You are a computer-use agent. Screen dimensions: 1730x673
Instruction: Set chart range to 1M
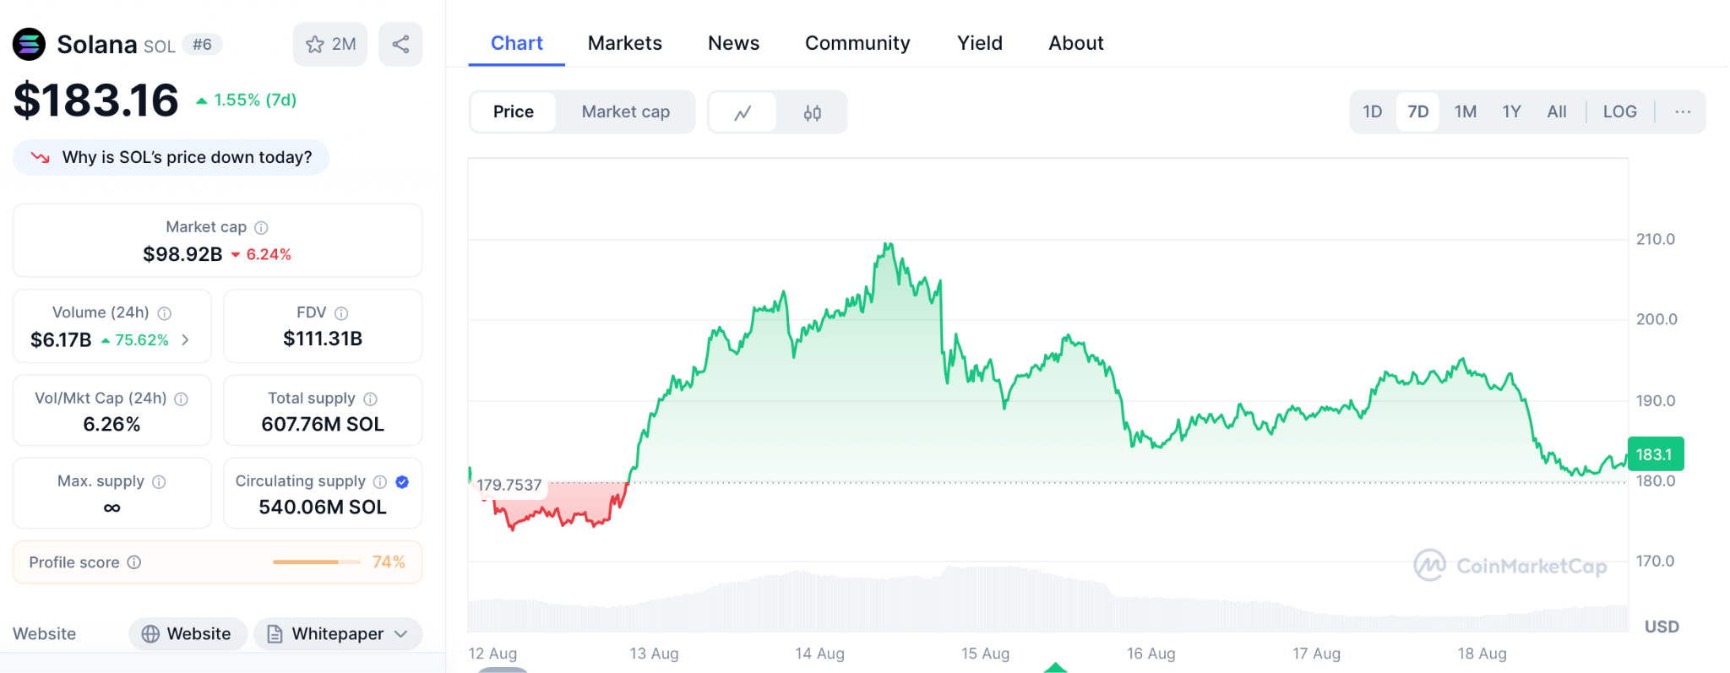point(1466,111)
